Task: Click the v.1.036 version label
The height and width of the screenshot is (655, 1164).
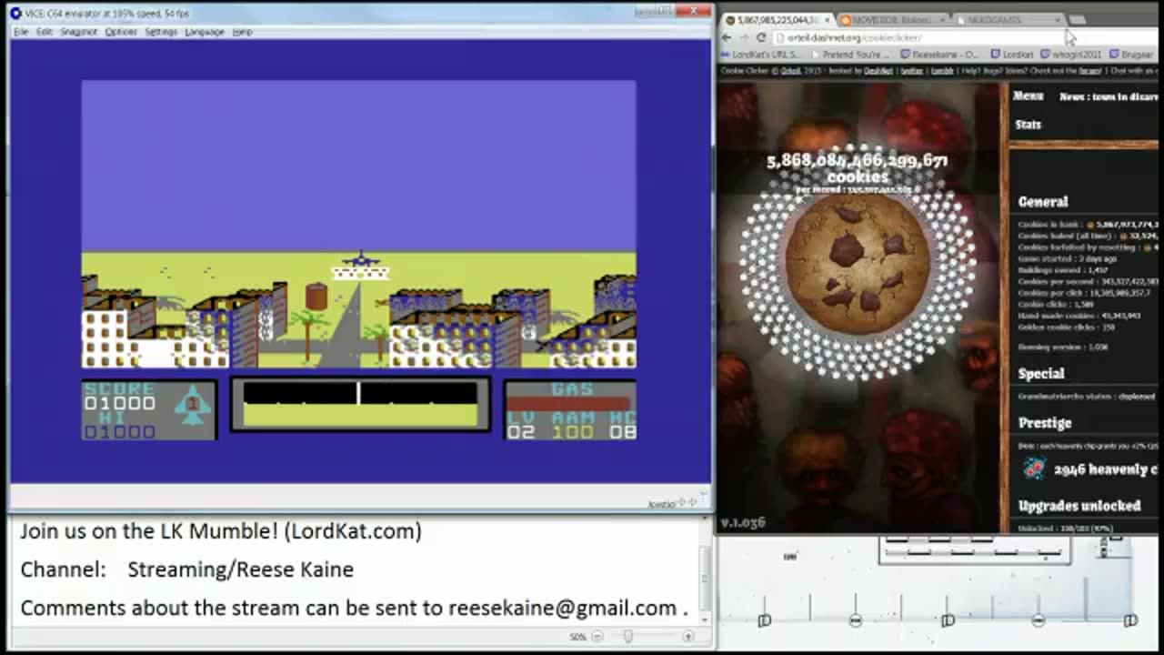Action: [x=743, y=522]
